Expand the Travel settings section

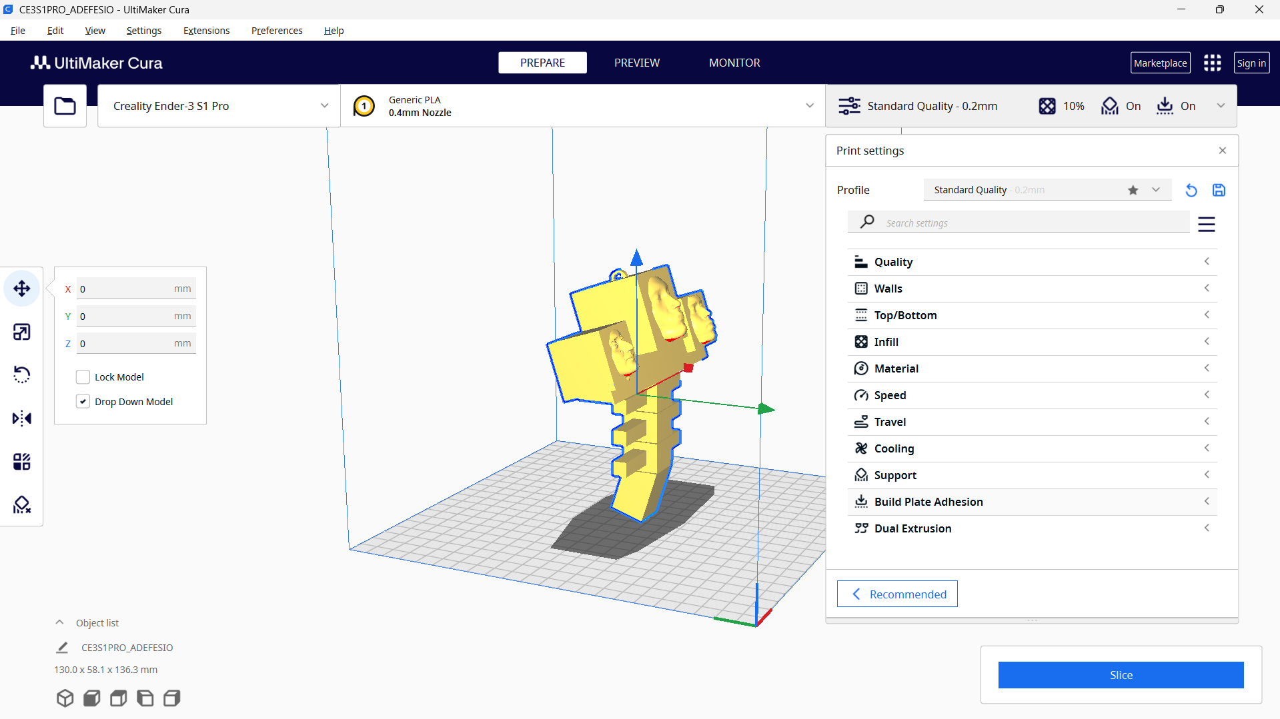click(x=1032, y=422)
